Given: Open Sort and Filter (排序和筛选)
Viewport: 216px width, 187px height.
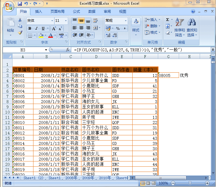Looking at the screenshot, I should (x=180, y=28).
